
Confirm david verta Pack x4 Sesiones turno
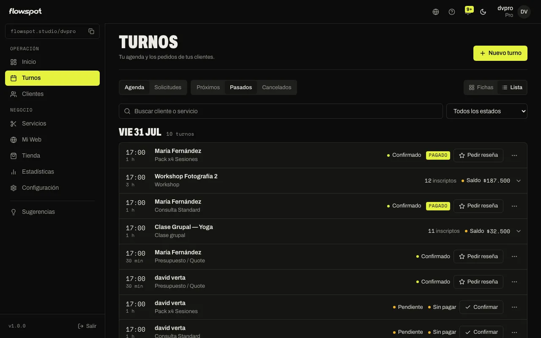pos(481,307)
